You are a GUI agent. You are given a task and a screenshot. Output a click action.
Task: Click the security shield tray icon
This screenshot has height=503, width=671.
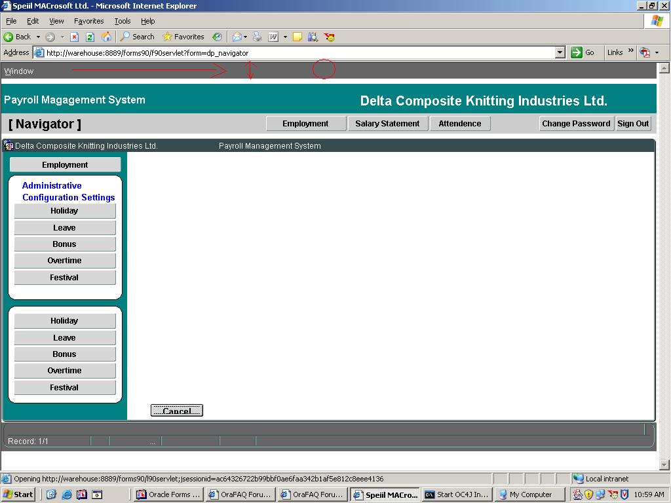[589, 494]
